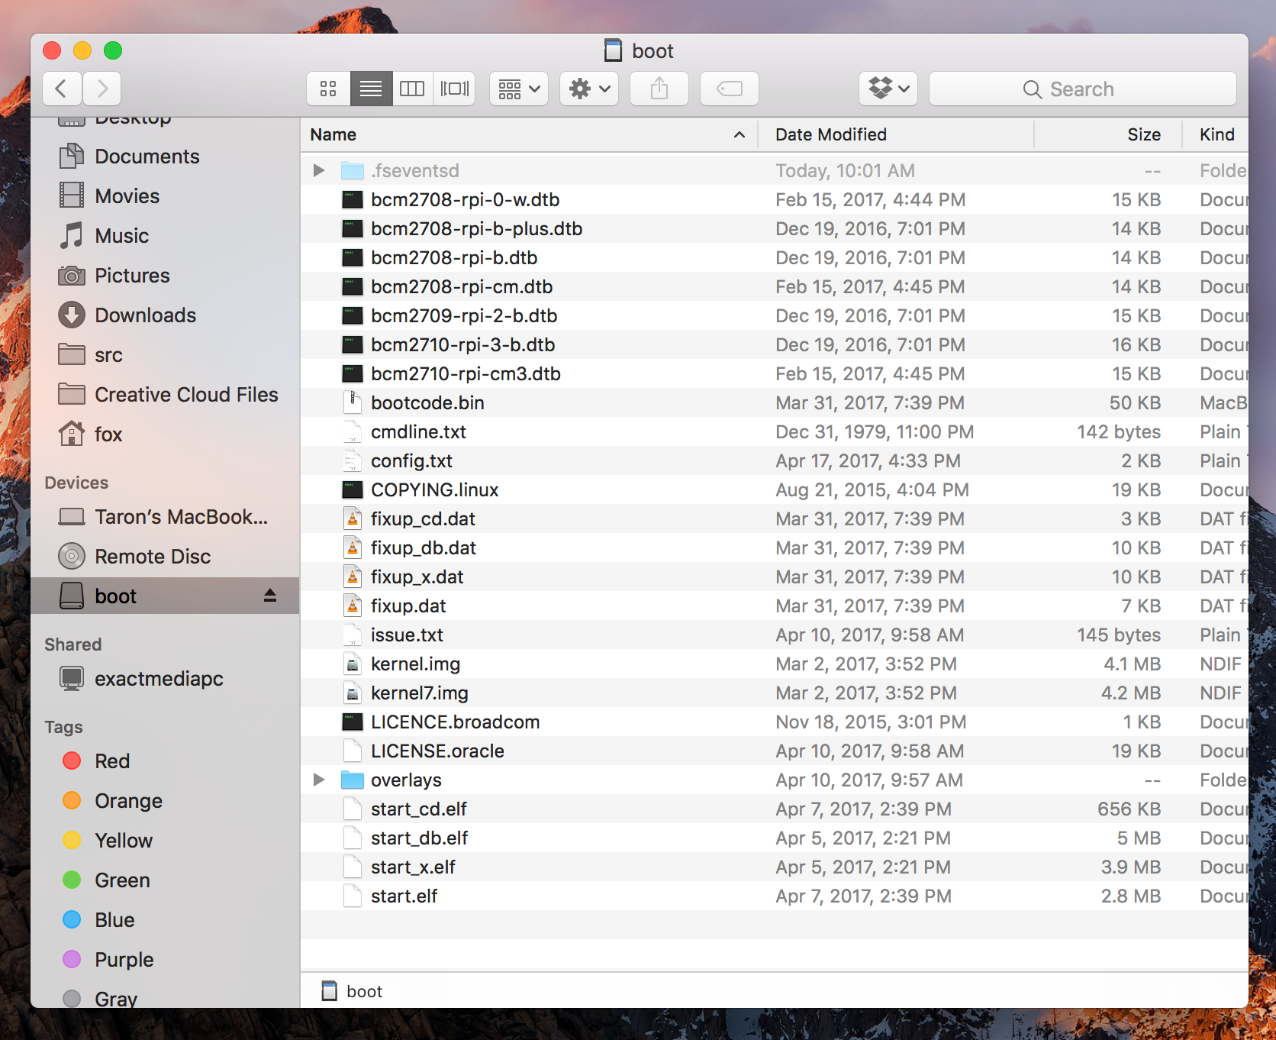Click the Edit Tags toolbar button

coord(729,89)
